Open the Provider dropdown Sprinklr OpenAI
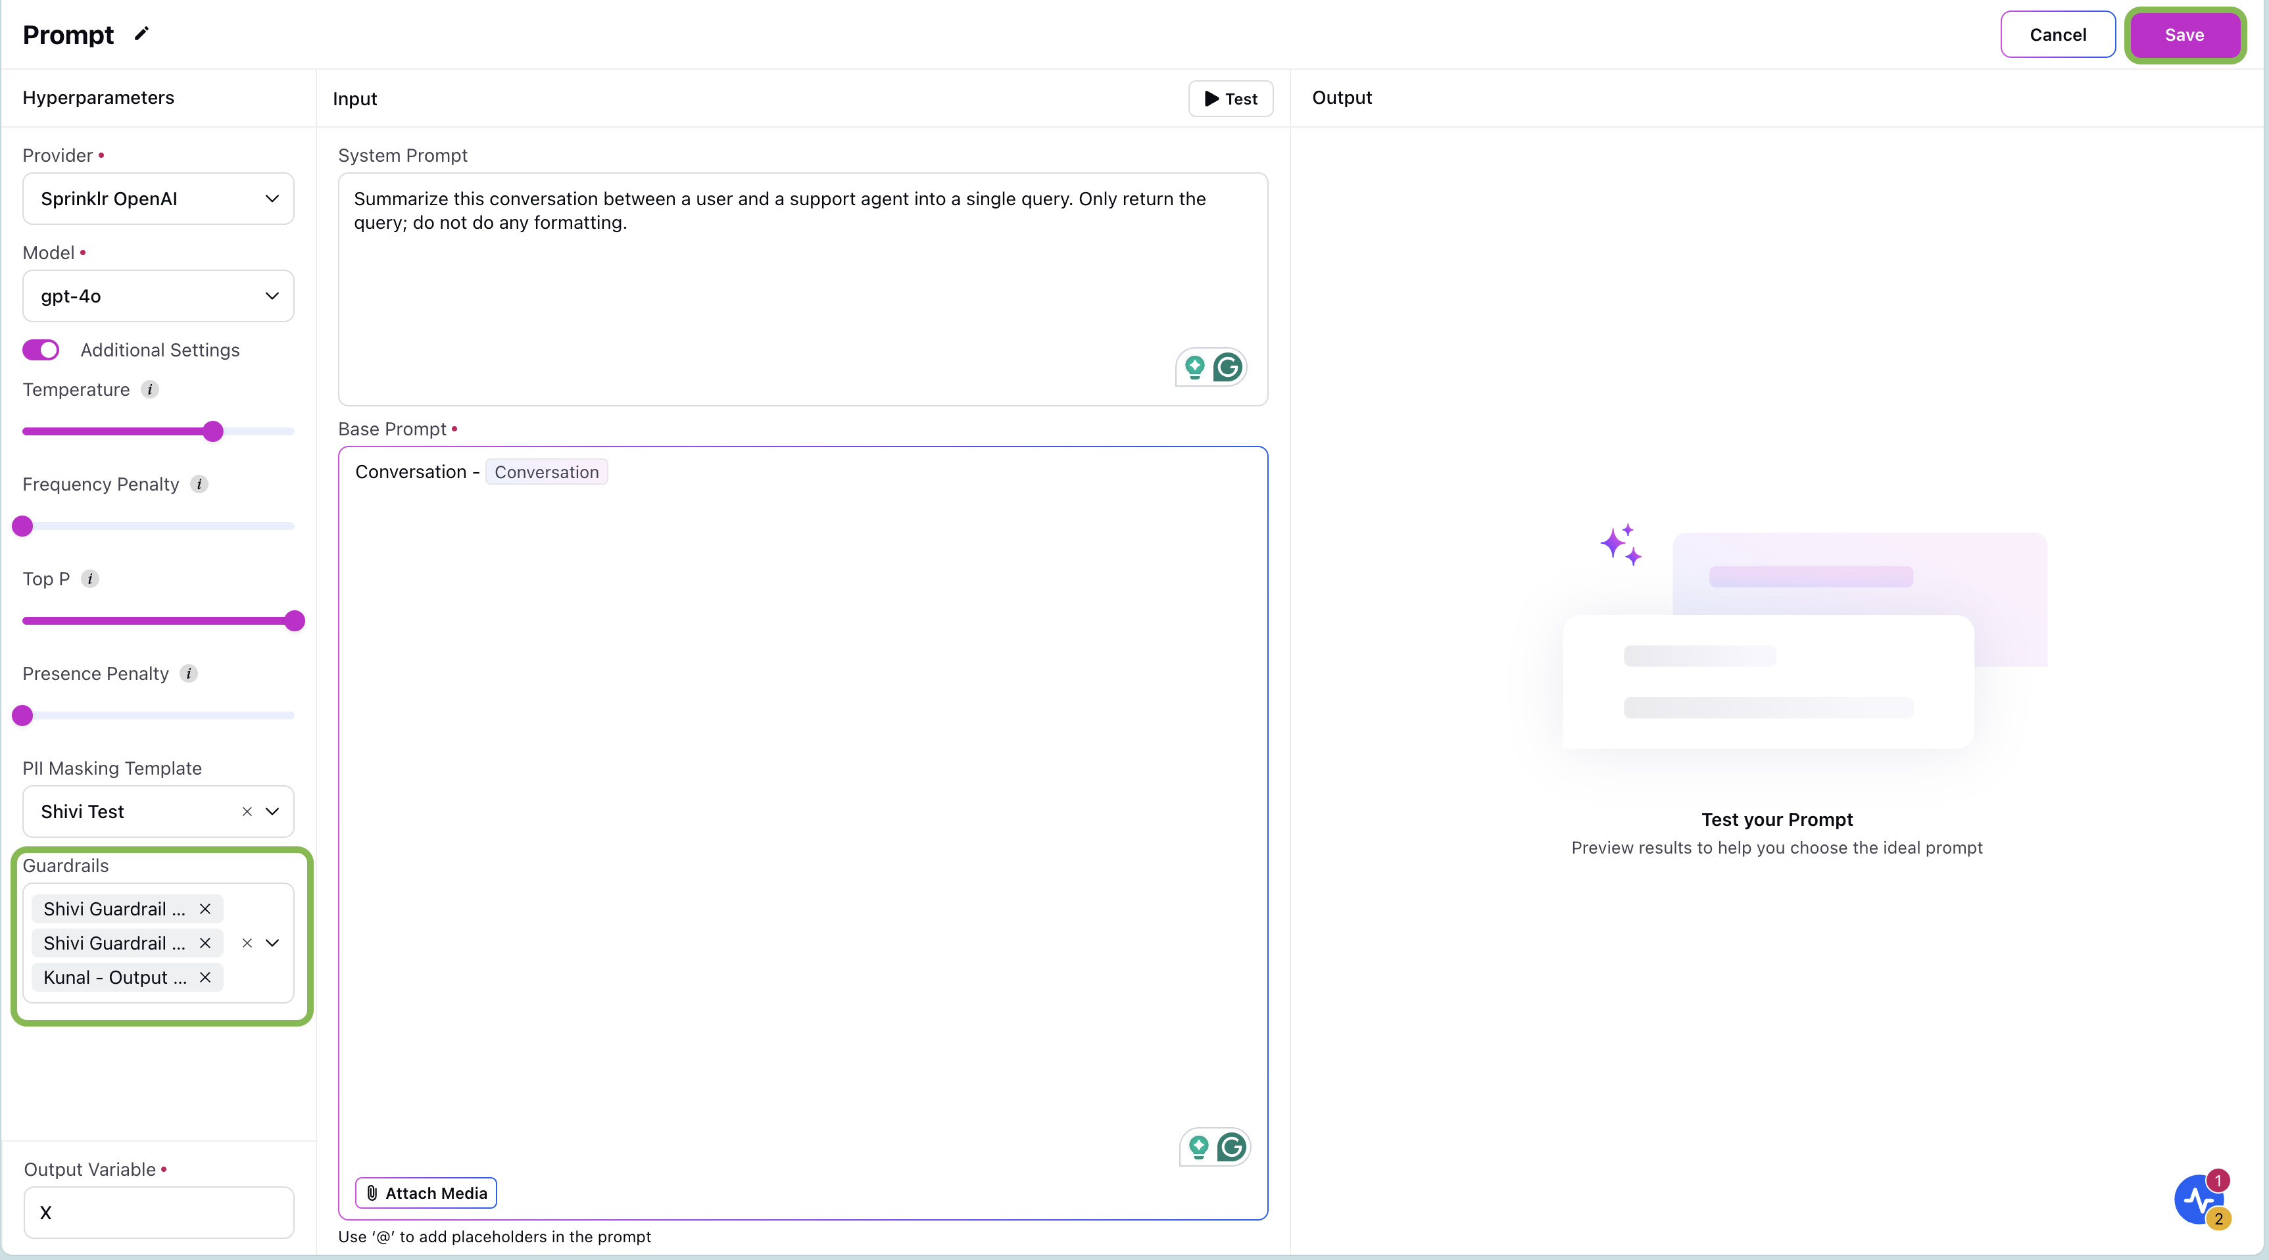Image resolution: width=2269 pixels, height=1260 pixels. click(x=159, y=199)
